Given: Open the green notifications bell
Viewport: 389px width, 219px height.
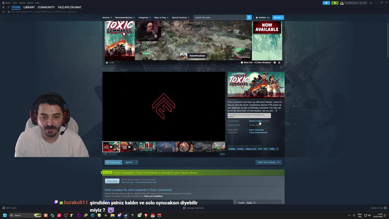Looking at the screenshot, I should pos(335,3).
